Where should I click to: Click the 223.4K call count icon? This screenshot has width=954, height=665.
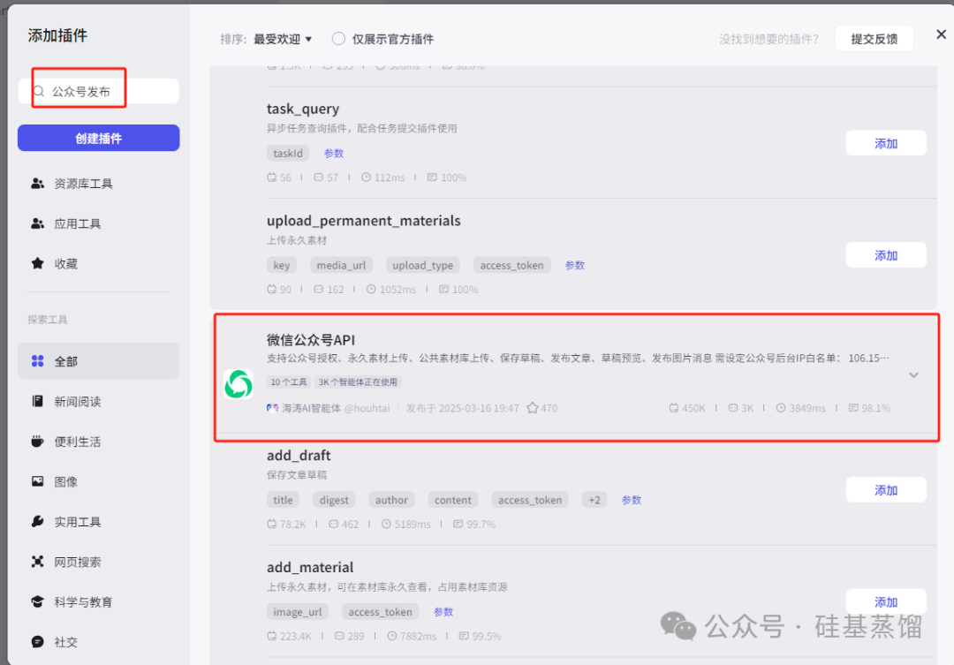point(271,636)
